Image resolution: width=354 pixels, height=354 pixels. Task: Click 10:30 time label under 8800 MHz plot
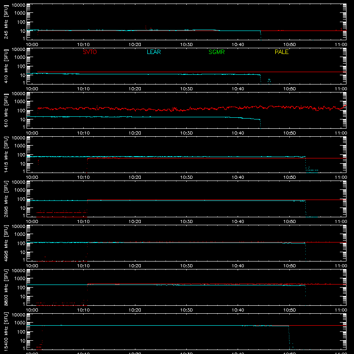(186, 310)
